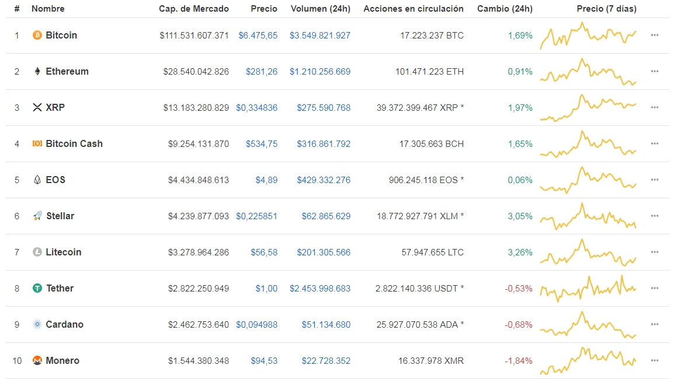Open the Ethereum name link
The image size is (674, 379).
(x=67, y=71)
